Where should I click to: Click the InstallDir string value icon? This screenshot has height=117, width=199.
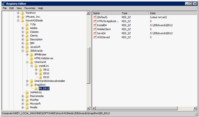pos(95,25)
